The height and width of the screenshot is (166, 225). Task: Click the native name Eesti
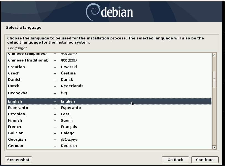tap(66, 114)
